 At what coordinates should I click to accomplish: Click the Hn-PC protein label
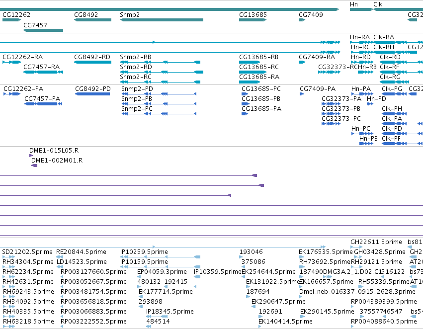point(361,129)
